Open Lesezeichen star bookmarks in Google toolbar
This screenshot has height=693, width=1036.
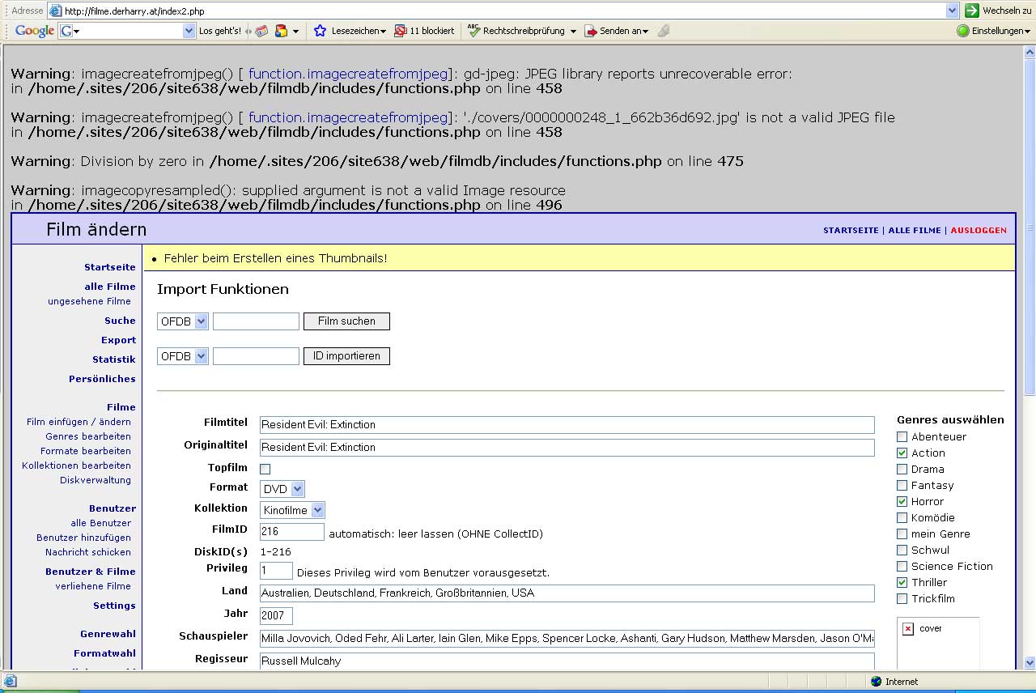pos(320,31)
